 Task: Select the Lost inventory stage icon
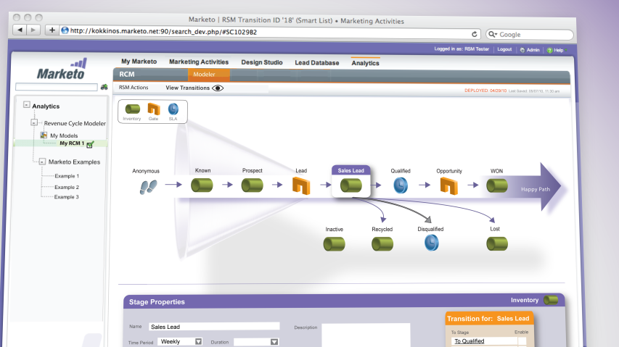click(x=496, y=243)
